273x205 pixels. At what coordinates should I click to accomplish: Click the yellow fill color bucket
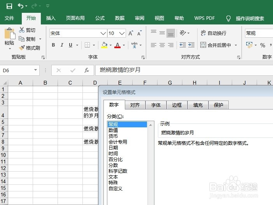[104, 45]
